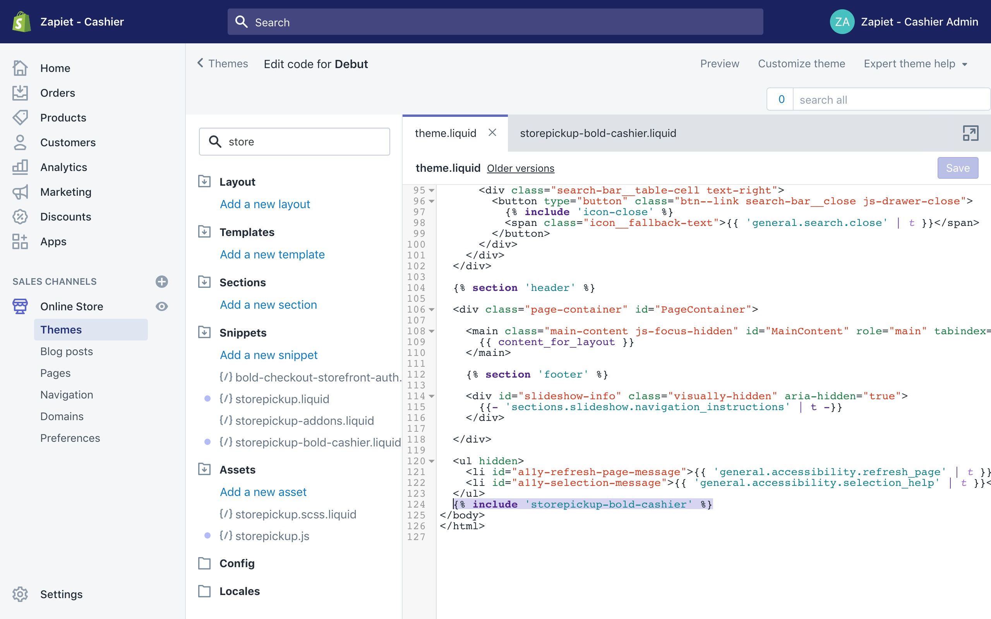Switch to storepickup-bold-cashier.liquid tab
Viewport: 991px width, 619px height.
(598, 133)
